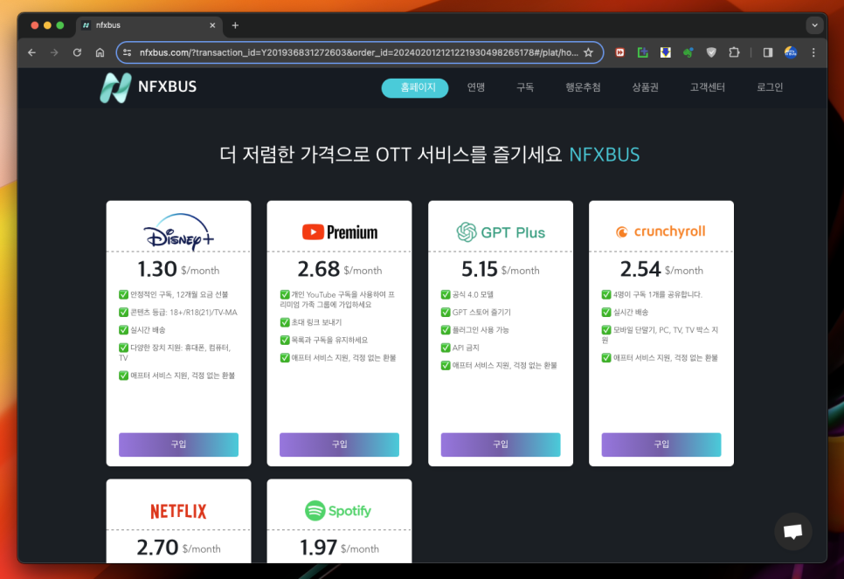Viewport: 844px width, 579px height.
Task: Click the Netflix 2.70 $/month price
Action: point(179,548)
